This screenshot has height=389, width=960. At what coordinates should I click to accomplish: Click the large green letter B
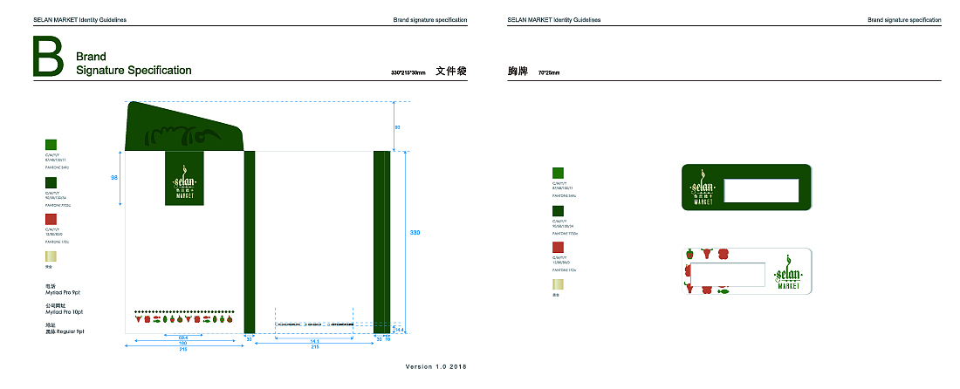pyautogui.click(x=48, y=57)
